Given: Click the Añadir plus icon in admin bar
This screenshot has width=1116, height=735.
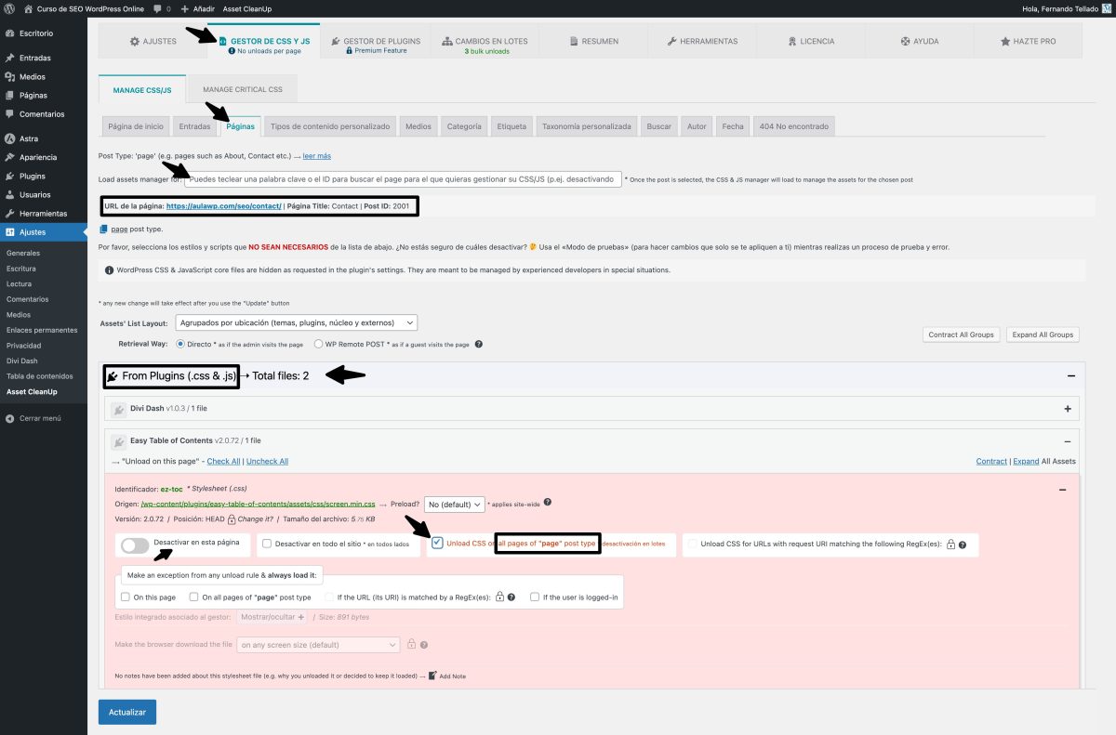Looking at the screenshot, I should [x=184, y=8].
